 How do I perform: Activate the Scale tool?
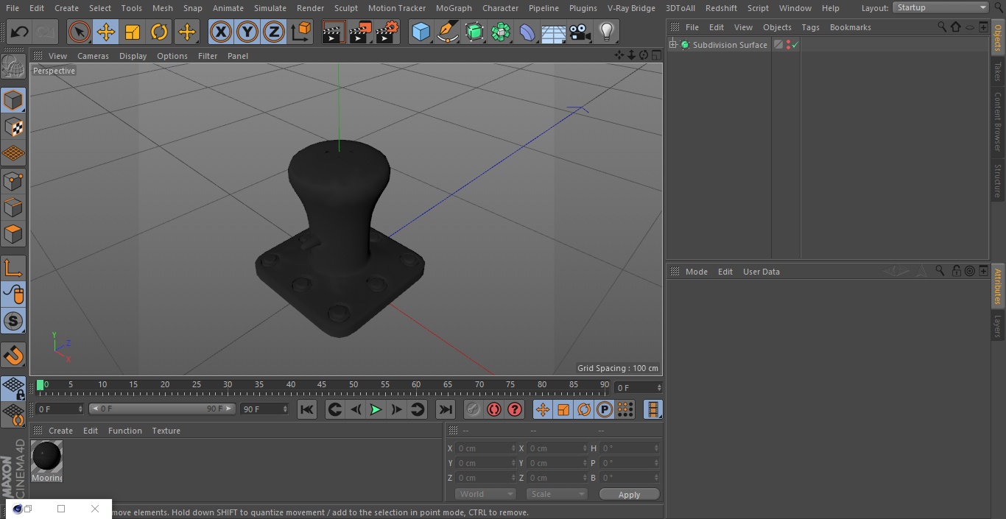point(133,32)
